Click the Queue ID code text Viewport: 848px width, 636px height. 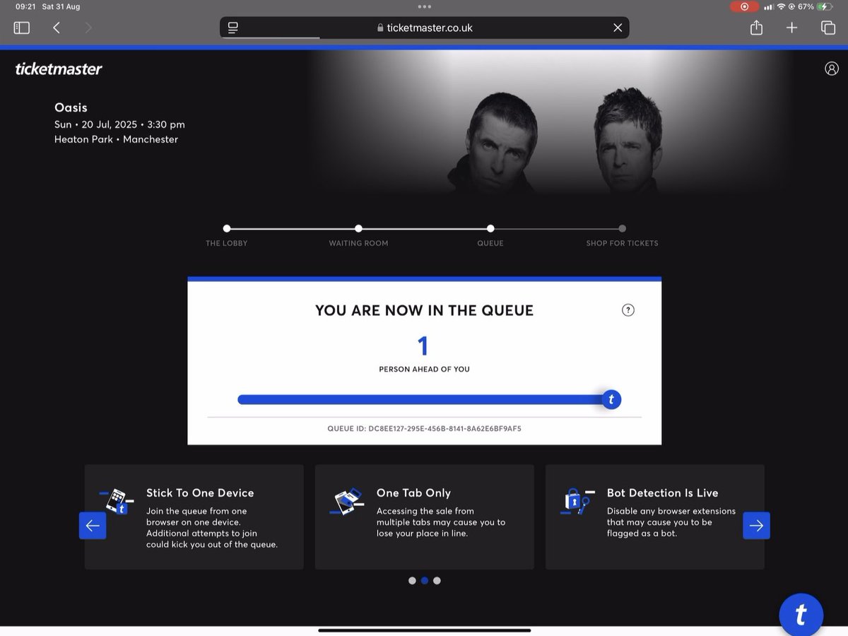pyautogui.click(x=425, y=428)
